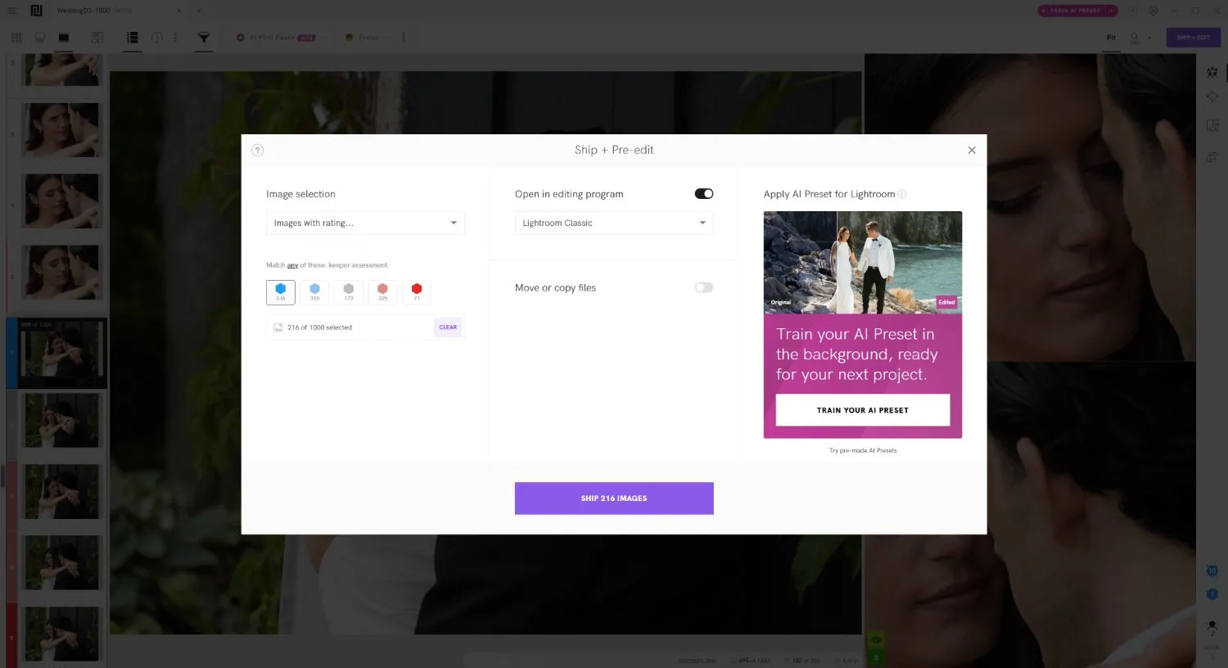
Task: Close the Ship + Pre-edit dialog
Action: tap(972, 150)
